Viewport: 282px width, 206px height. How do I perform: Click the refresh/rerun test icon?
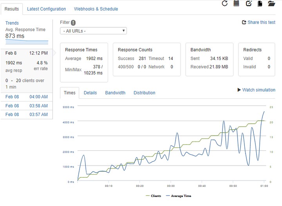pyautogui.click(x=224, y=4)
